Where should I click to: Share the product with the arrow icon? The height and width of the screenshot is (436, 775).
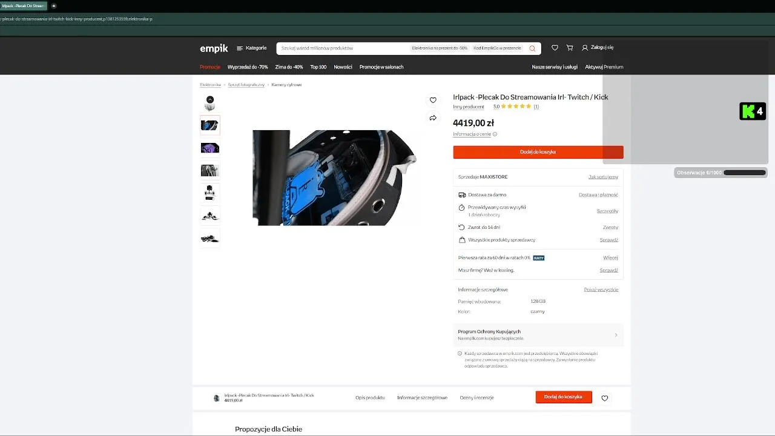click(x=433, y=118)
